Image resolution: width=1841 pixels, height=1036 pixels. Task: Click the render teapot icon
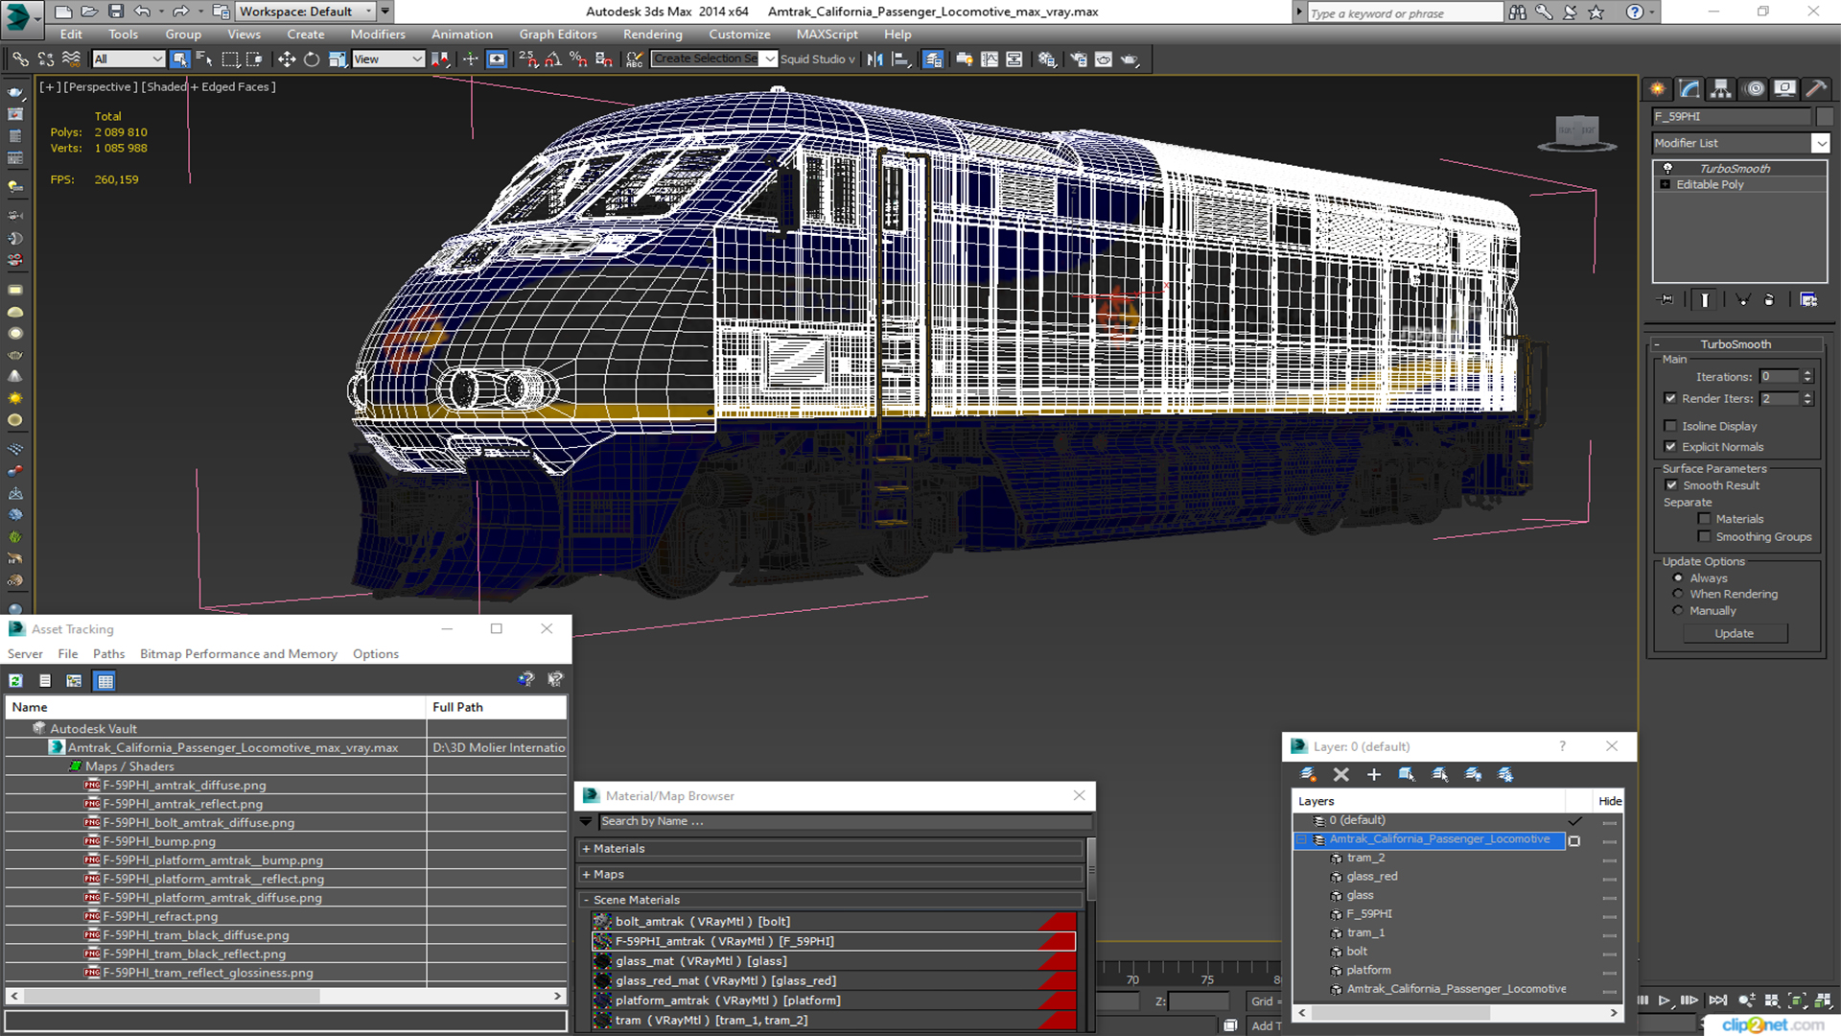tap(1129, 59)
